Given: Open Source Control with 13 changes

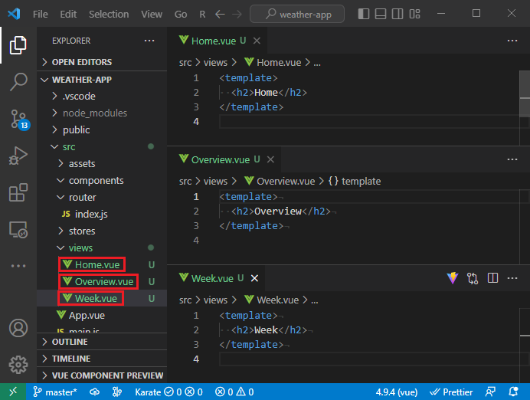Looking at the screenshot, I should [20, 119].
